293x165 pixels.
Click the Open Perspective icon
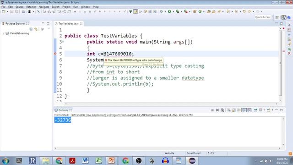pyautogui.click(x=277, y=17)
